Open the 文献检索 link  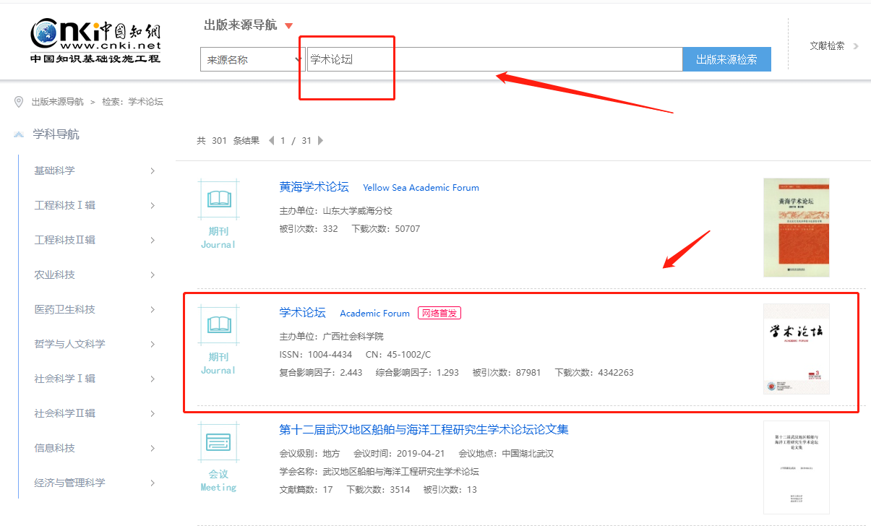click(x=827, y=46)
